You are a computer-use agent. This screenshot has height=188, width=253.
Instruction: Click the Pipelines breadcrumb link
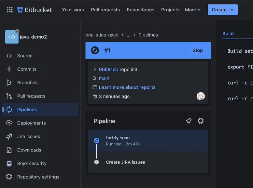click(148, 35)
